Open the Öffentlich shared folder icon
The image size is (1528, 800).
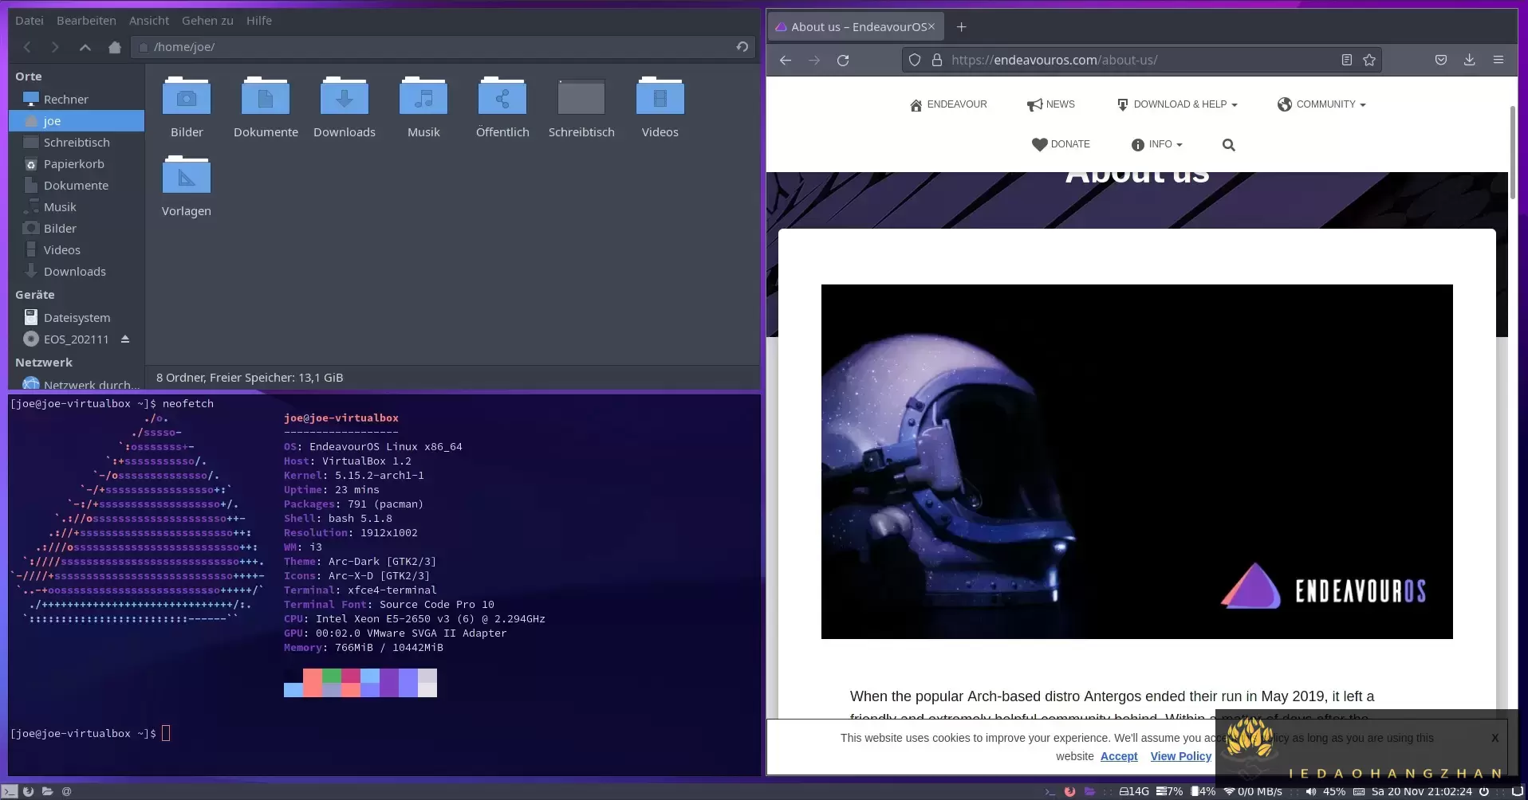click(502, 97)
